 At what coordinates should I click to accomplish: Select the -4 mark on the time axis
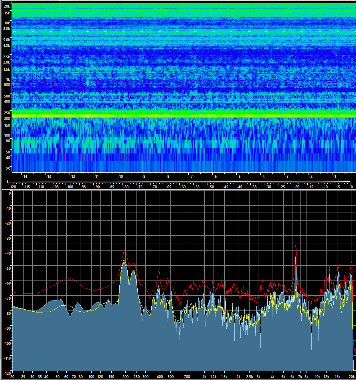[263, 177]
